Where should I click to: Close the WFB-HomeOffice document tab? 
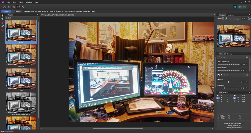coord(214,15)
